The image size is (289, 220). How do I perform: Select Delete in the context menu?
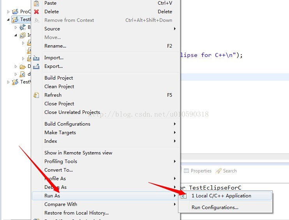(106, 12)
